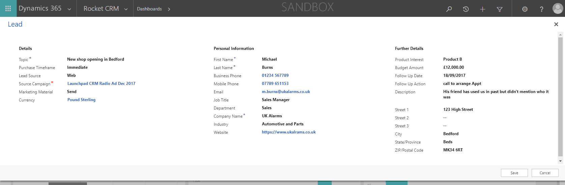This screenshot has width=565, height=185.
Task: Open the user profile avatar
Action: coord(557,9)
